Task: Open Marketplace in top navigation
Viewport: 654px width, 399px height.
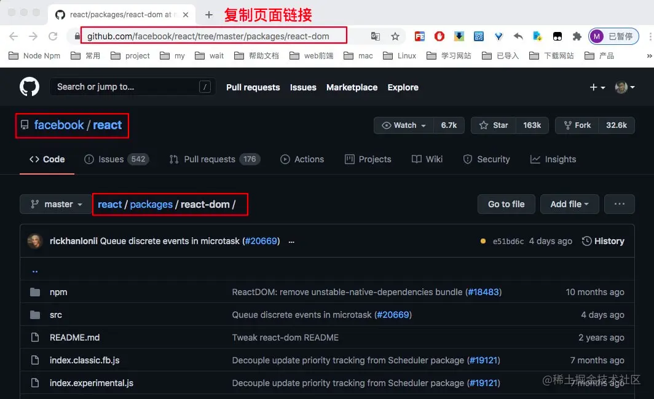Action: click(x=352, y=87)
